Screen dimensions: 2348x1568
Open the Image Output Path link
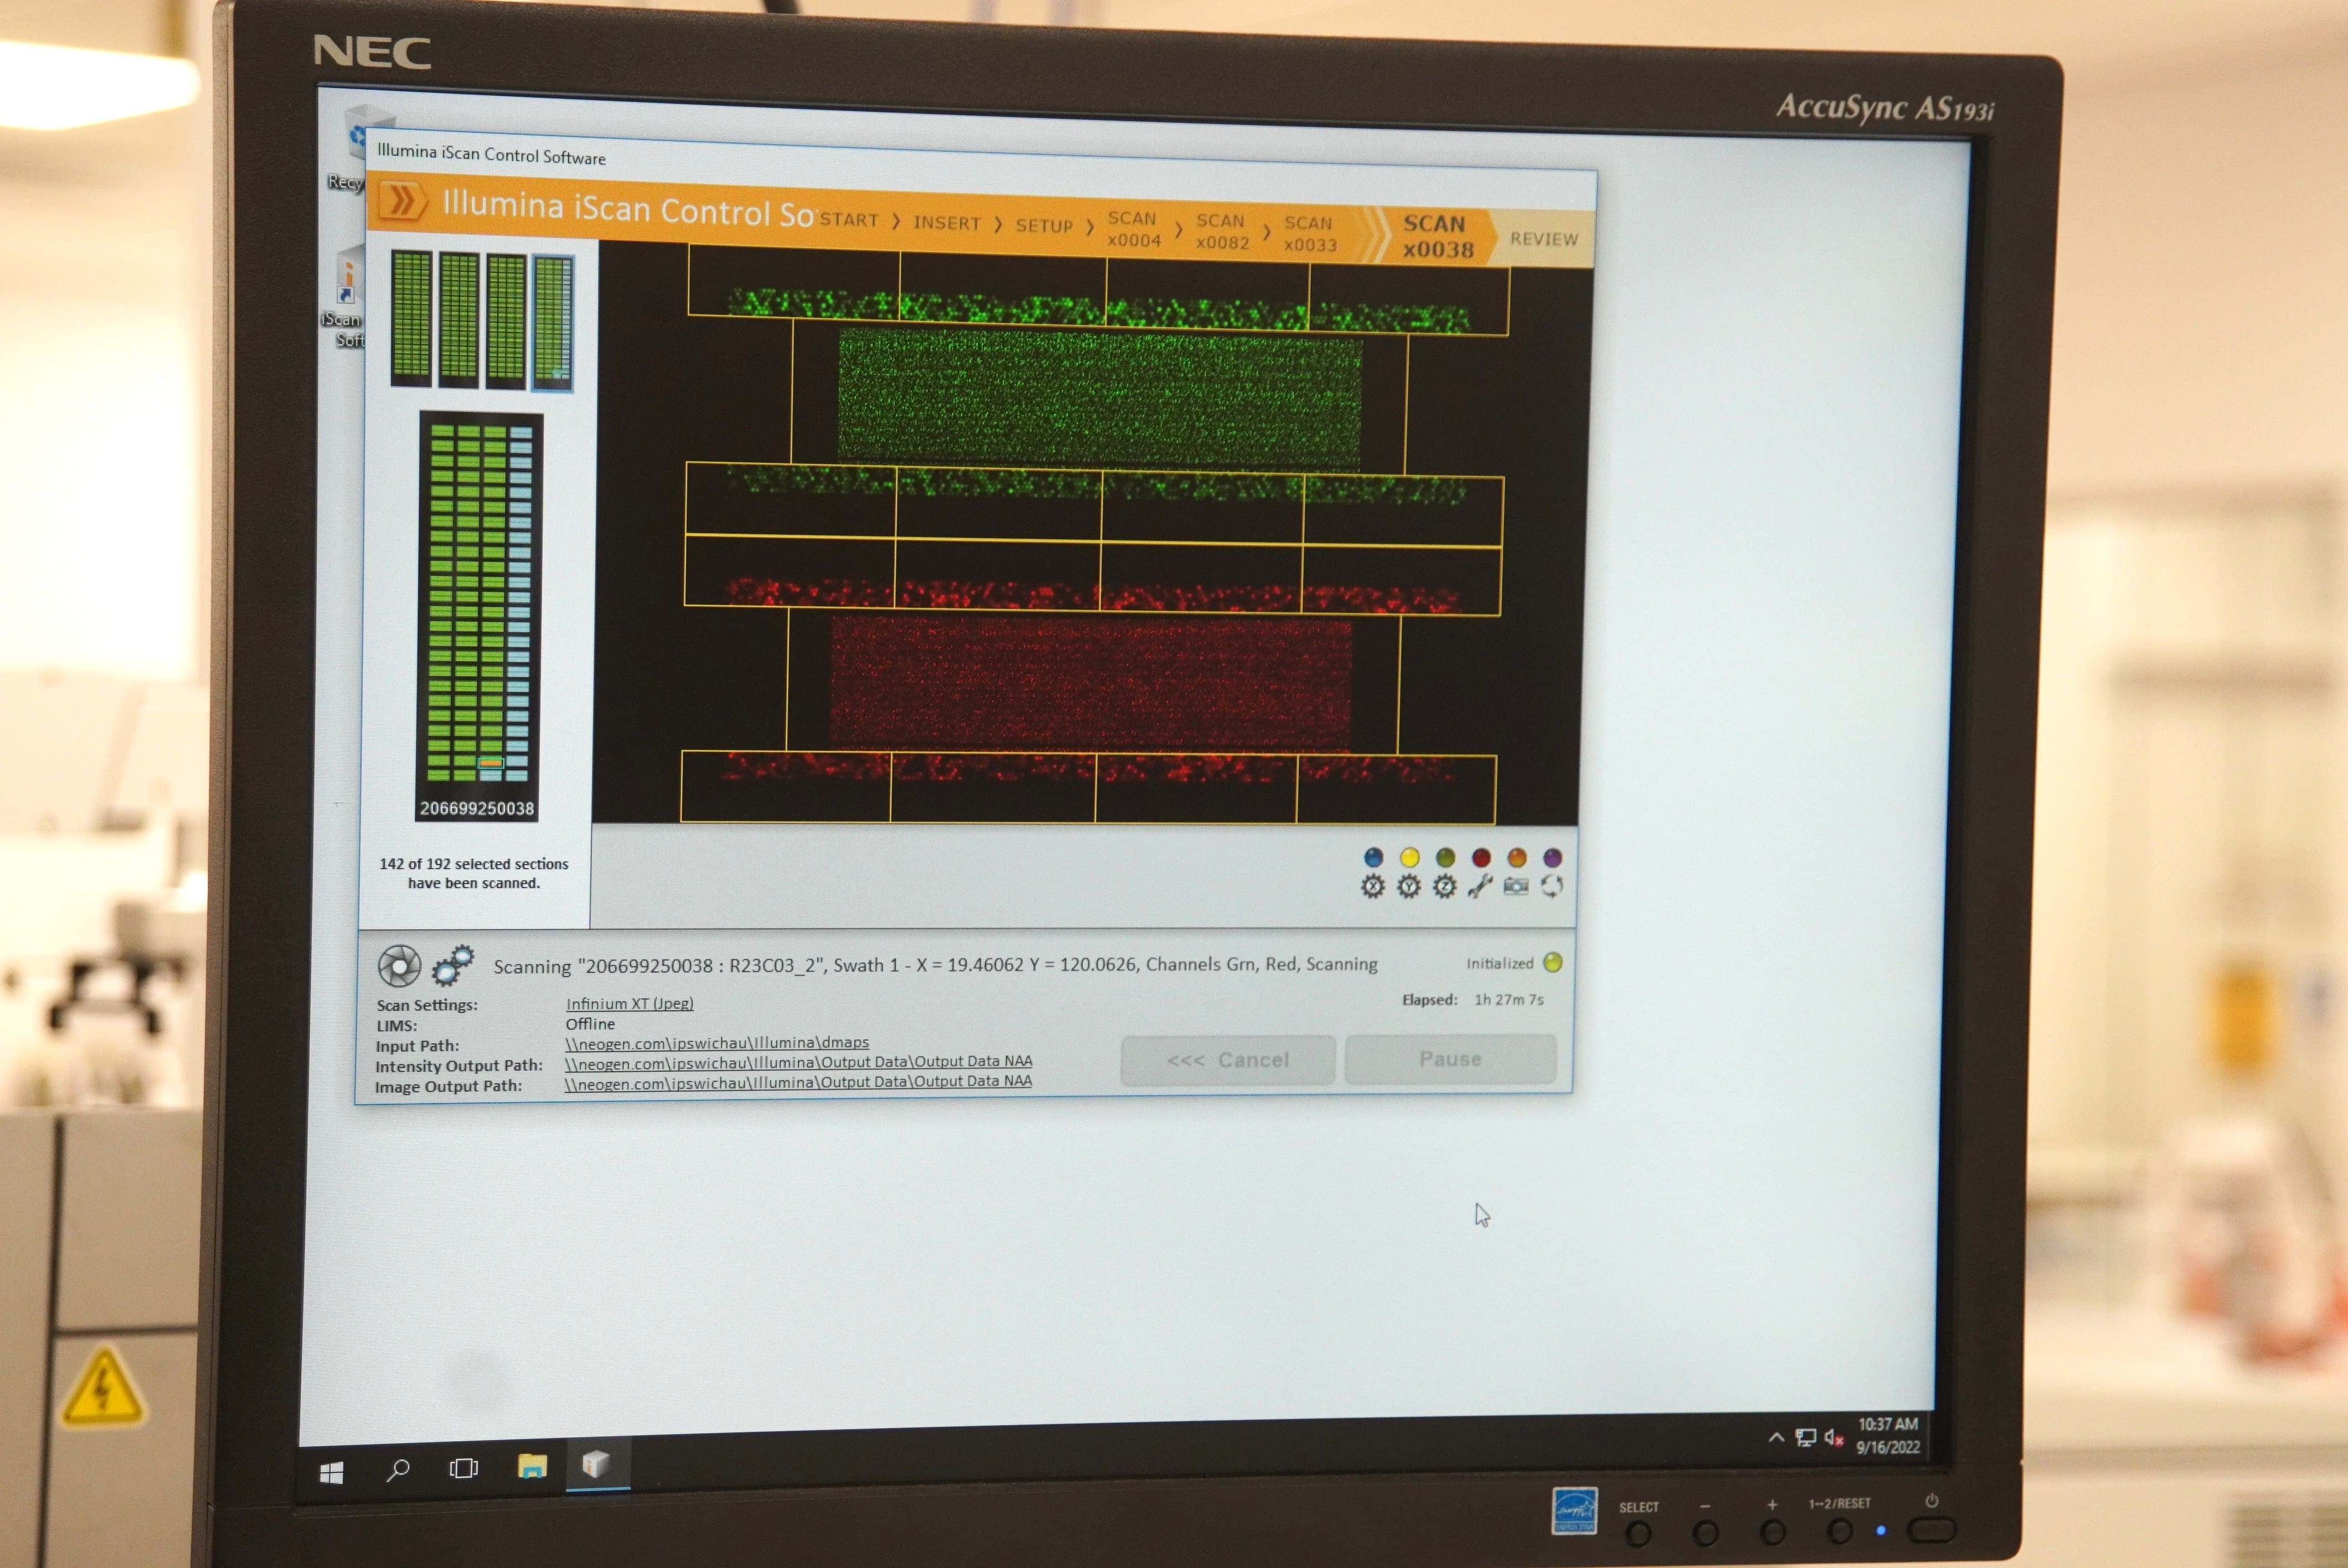[798, 1082]
